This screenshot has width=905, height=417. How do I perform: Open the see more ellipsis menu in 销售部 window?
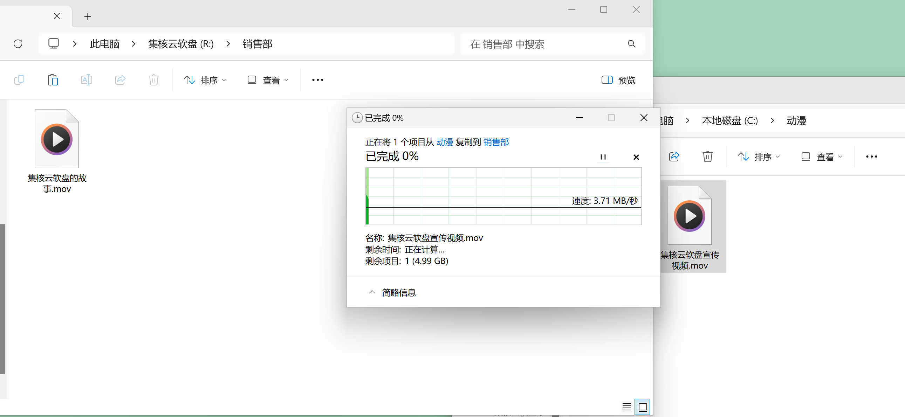(x=317, y=80)
